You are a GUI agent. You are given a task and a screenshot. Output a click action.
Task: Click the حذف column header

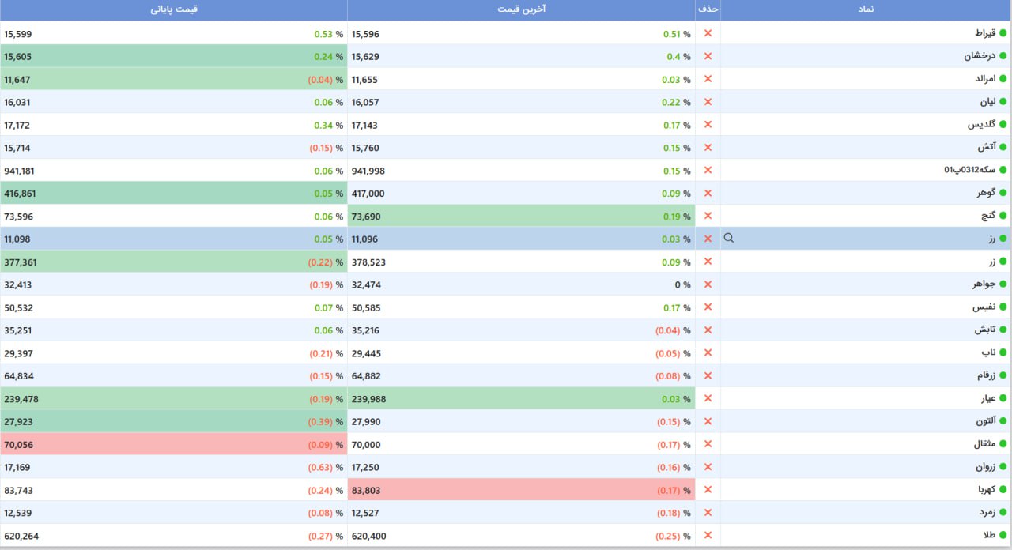coord(708,9)
